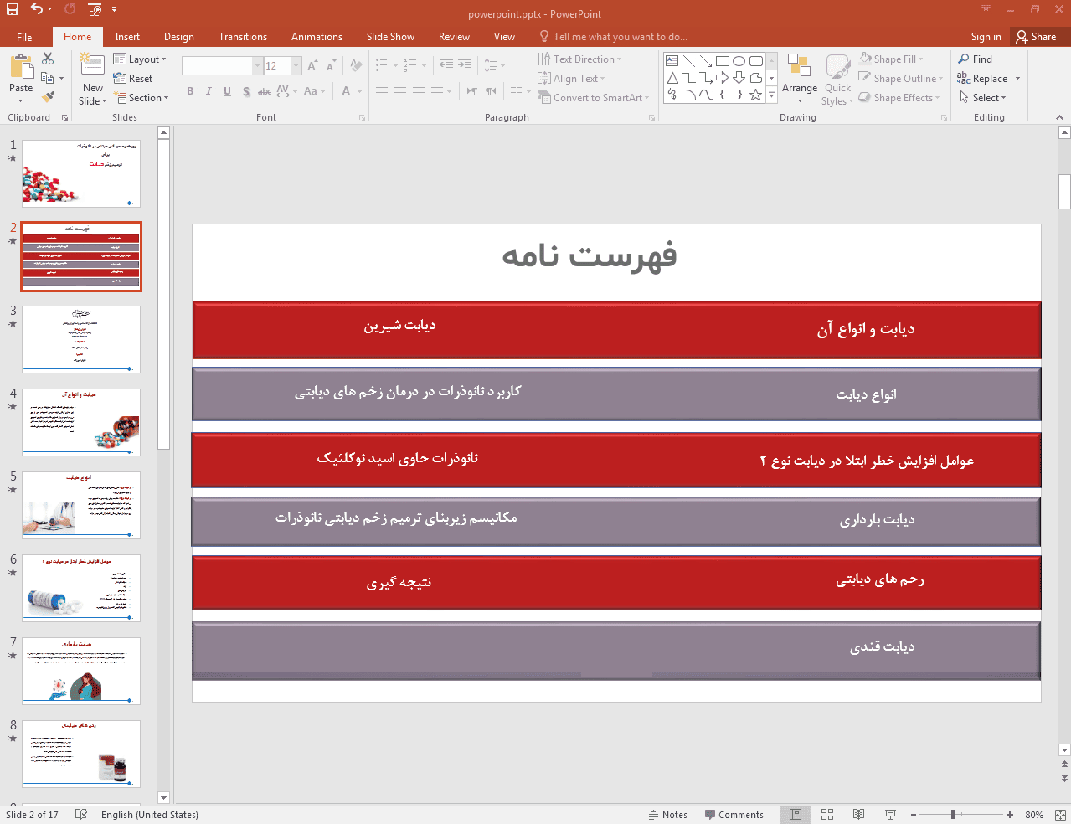
Task: Click Sign in link
Action: pos(986,37)
